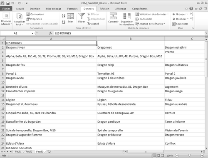
Task: Click the Sous-total button
Action: (x=180, y=24)
